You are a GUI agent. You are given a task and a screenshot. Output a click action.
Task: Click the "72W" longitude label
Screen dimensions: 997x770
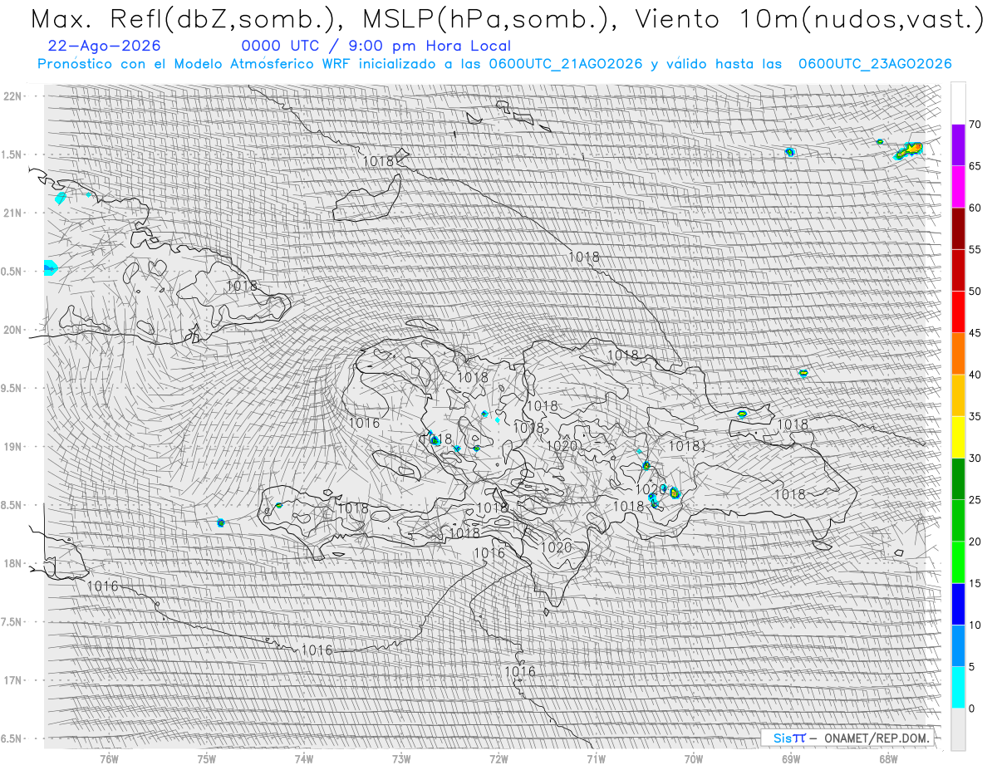click(x=498, y=758)
